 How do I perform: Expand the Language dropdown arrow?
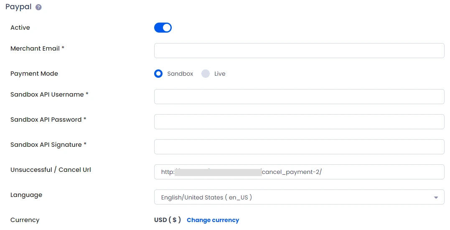(x=436, y=197)
